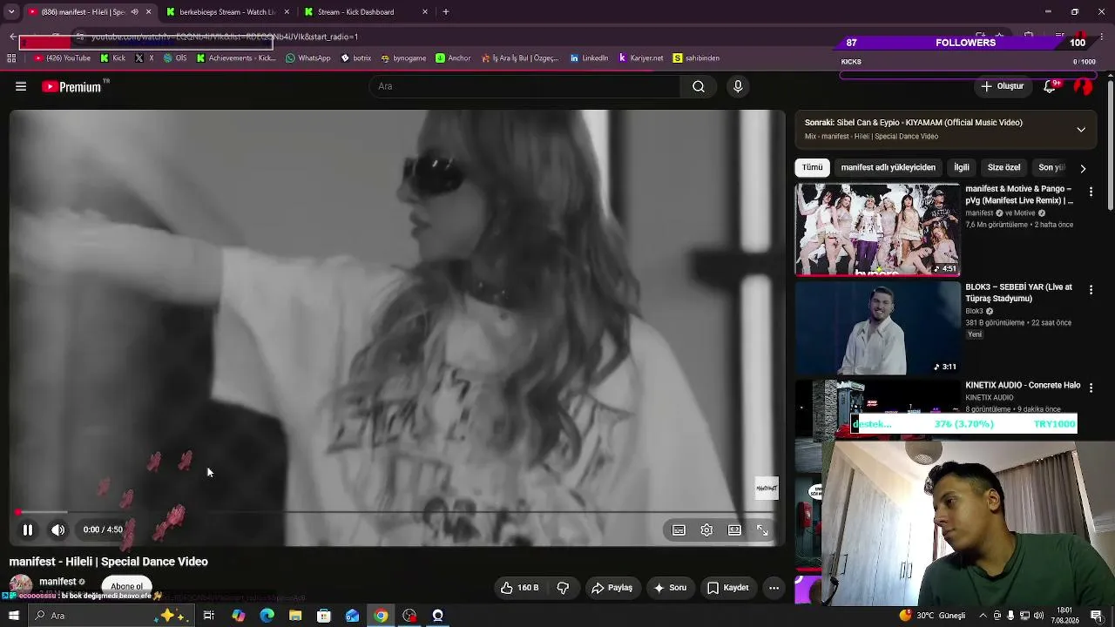Viewport: 1115px width, 627px height.
Task: Open the tab search dropdown arrow
Action: point(11,12)
